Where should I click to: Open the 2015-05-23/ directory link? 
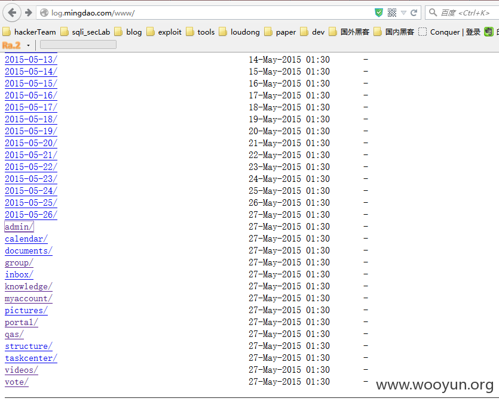coord(31,179)
